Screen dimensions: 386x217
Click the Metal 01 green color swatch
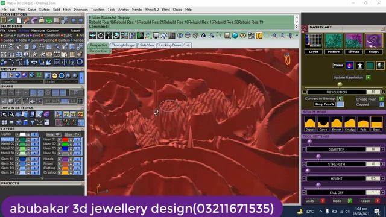click(23, 139)
